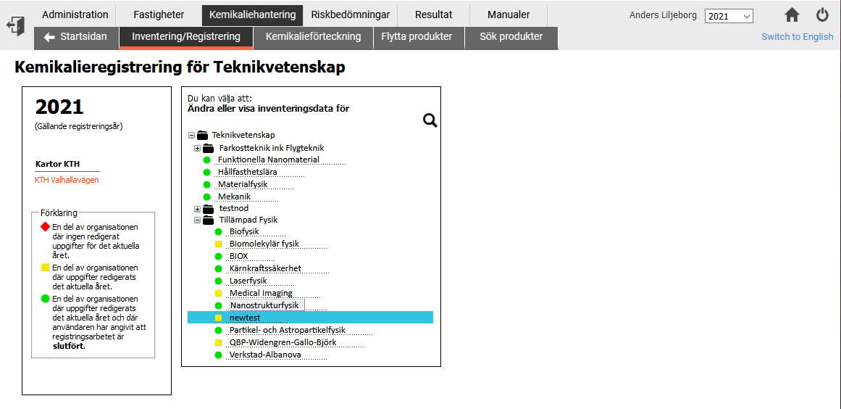Open the Resultat menu
The width and height of the screenshot is (841, 409).
(x=433, y=15)
